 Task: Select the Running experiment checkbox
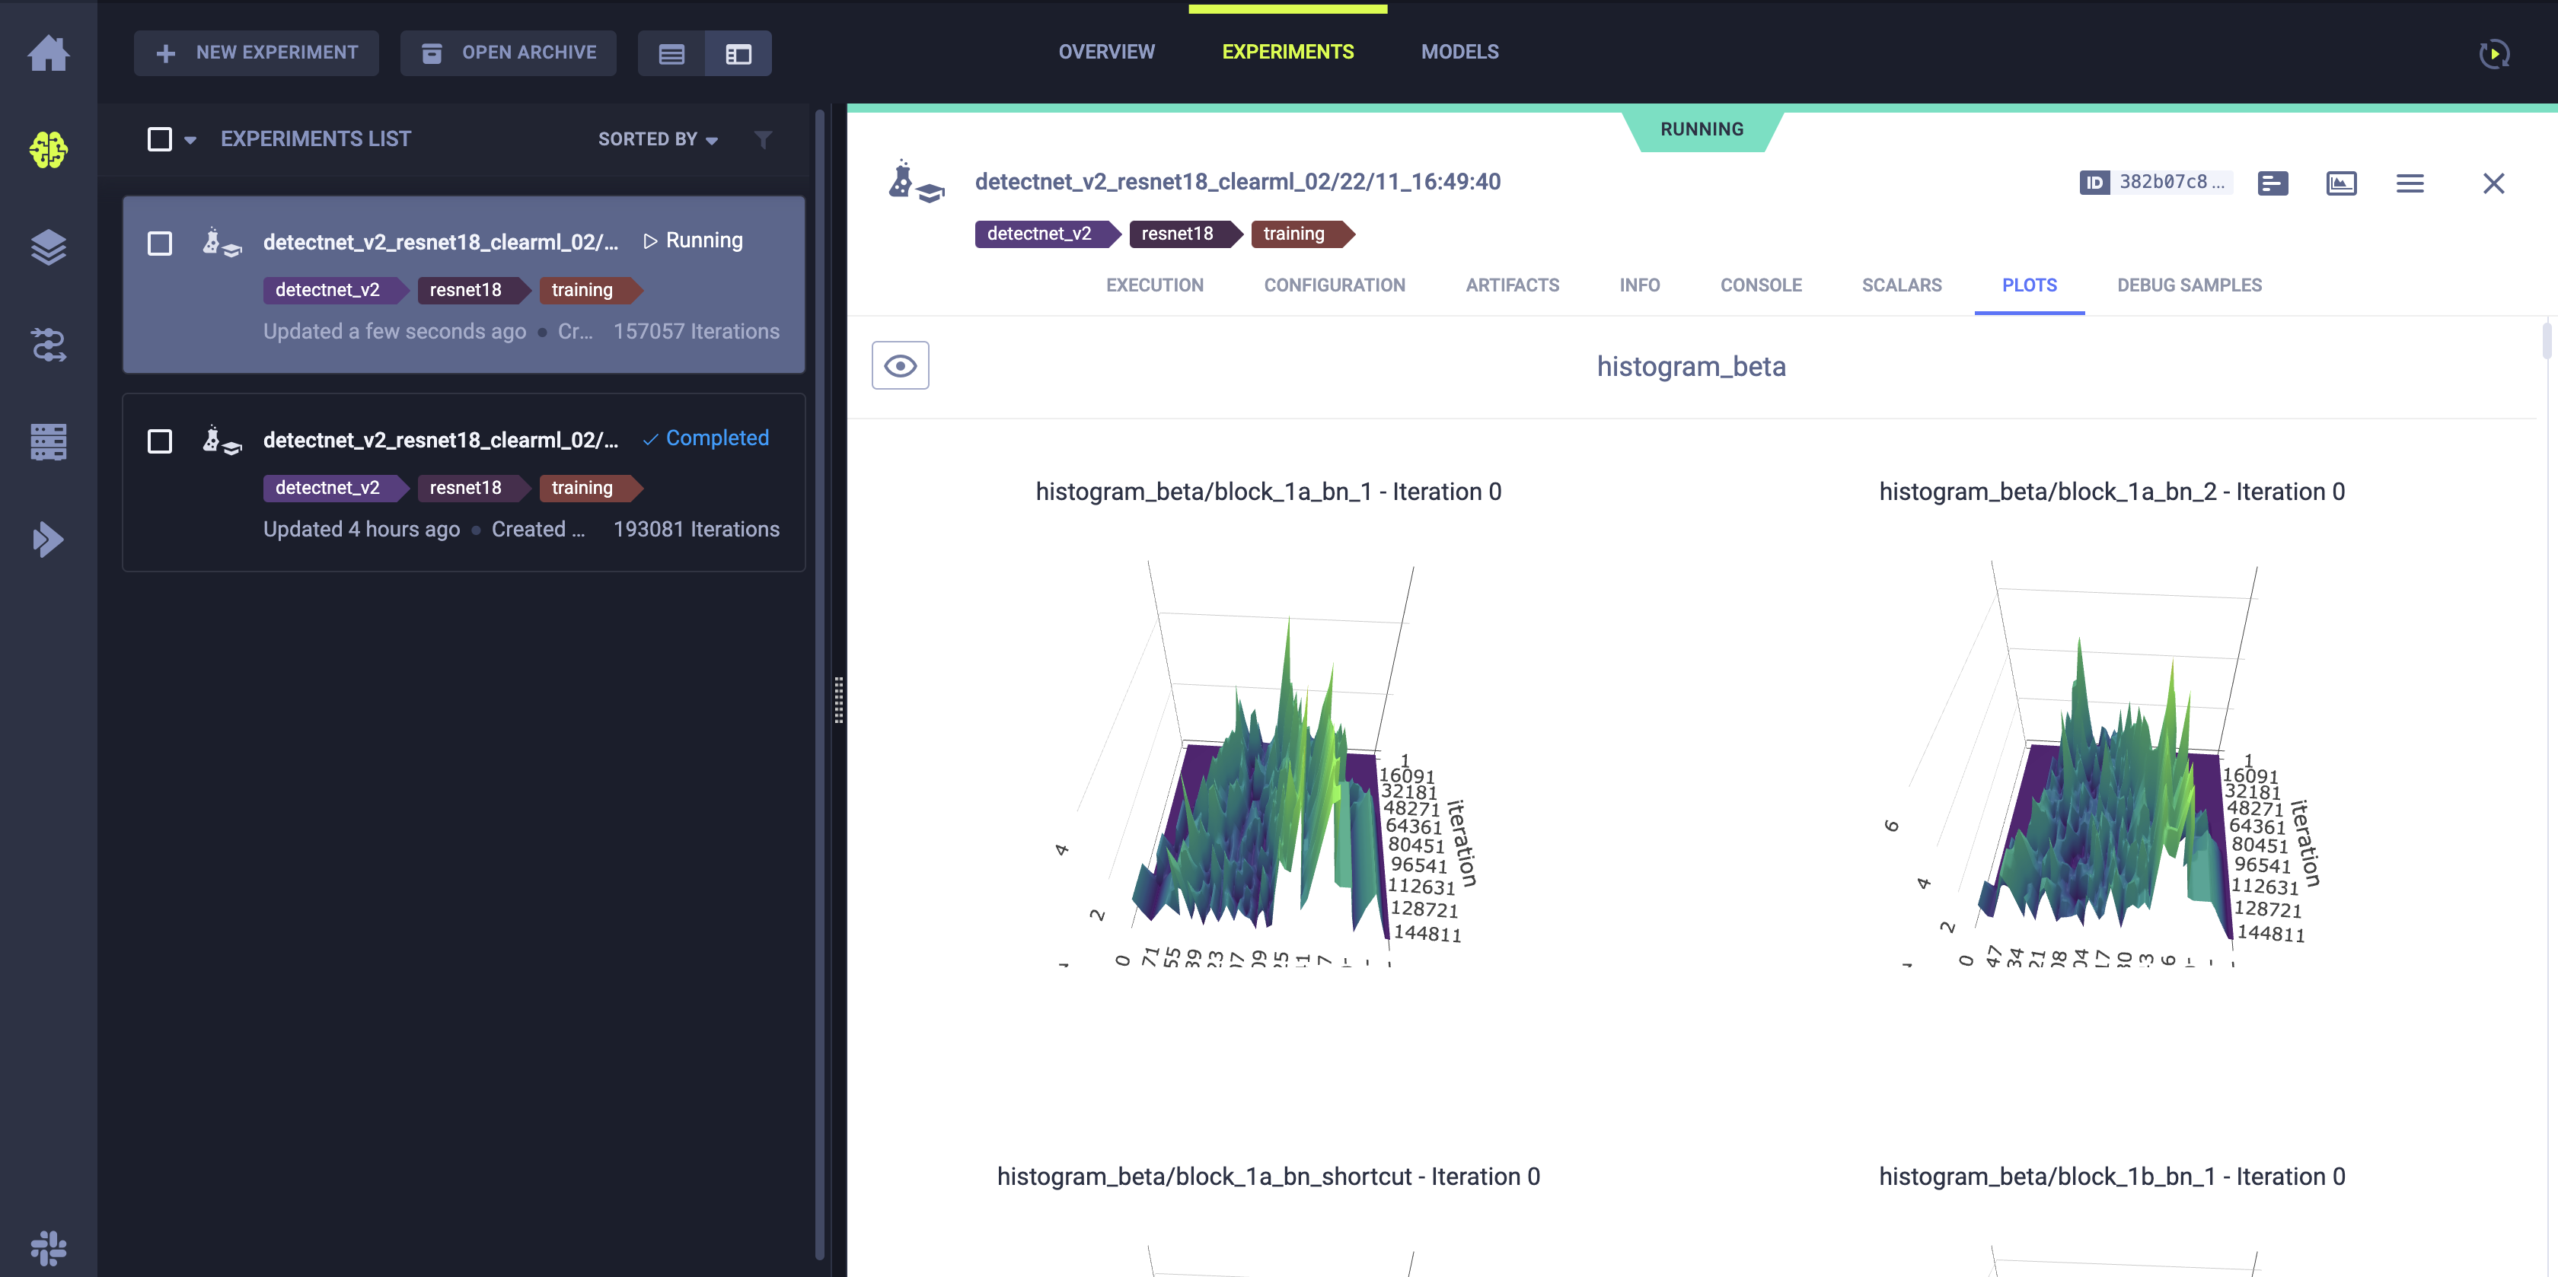160,244
